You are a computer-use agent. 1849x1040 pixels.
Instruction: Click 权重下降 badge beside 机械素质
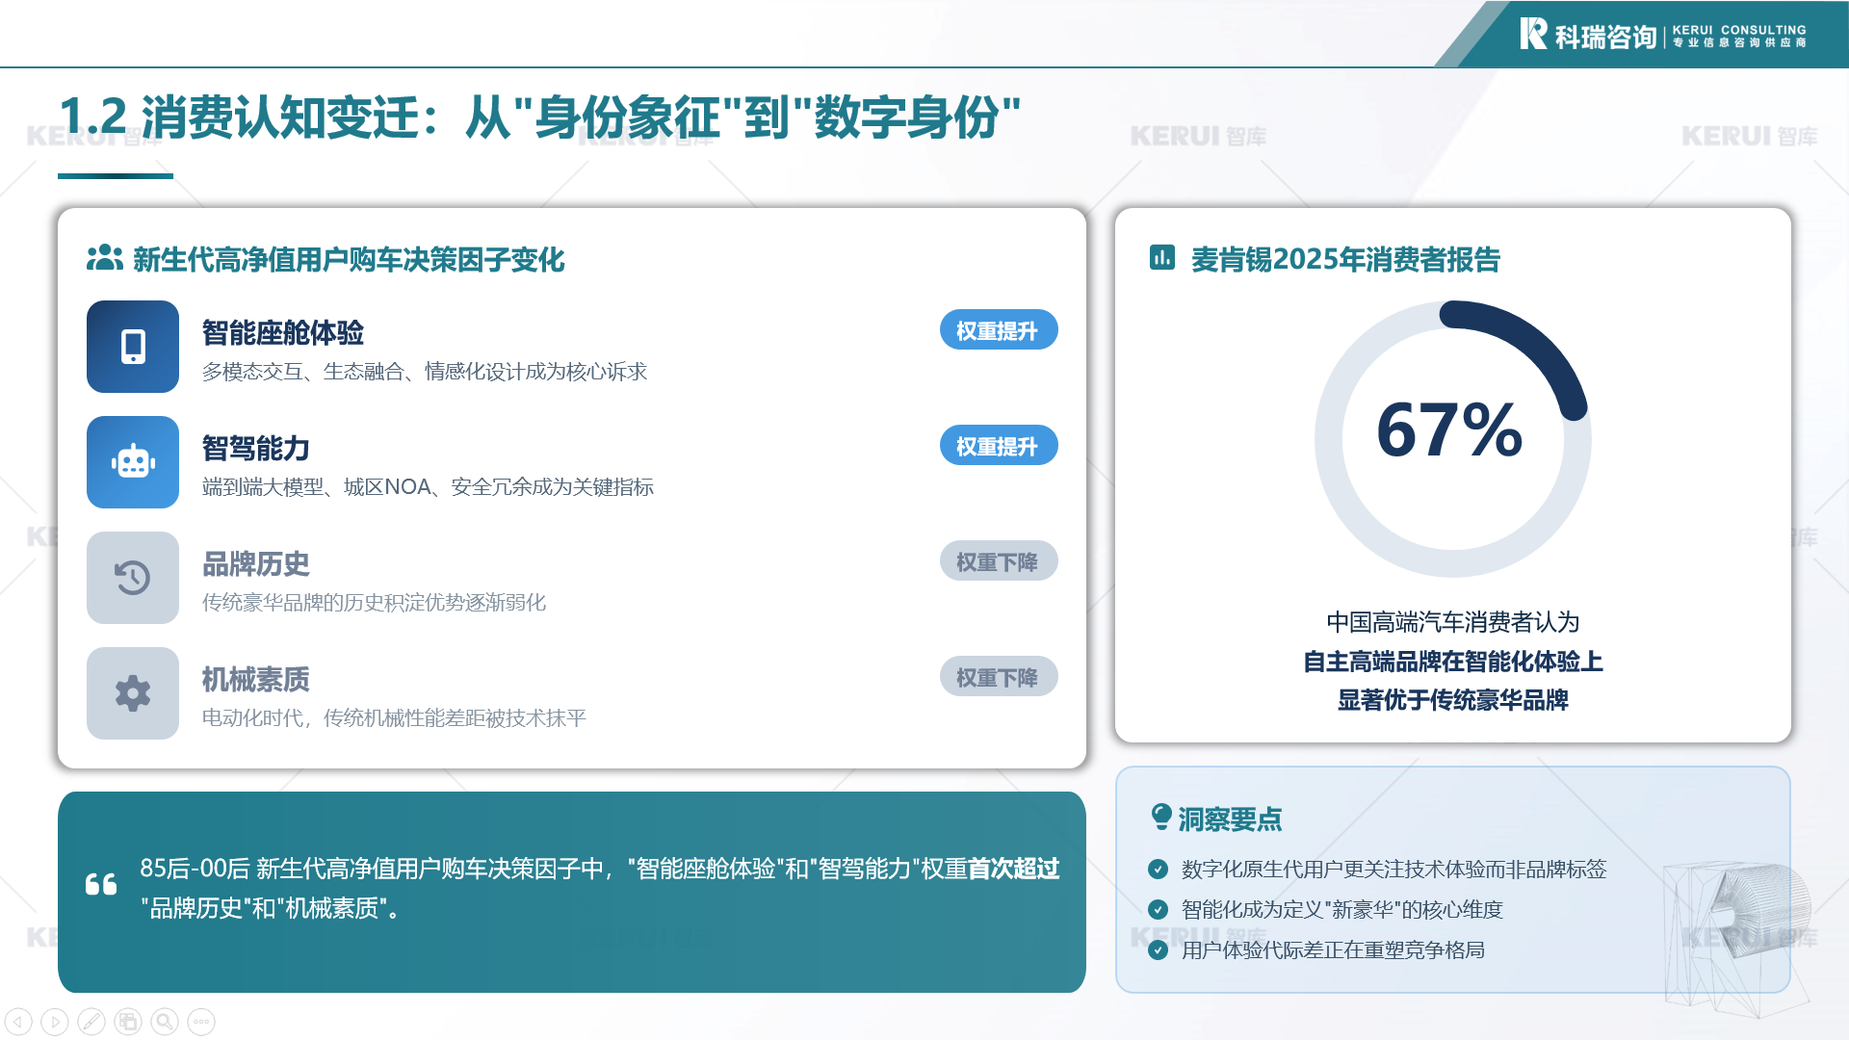(998, 677)
